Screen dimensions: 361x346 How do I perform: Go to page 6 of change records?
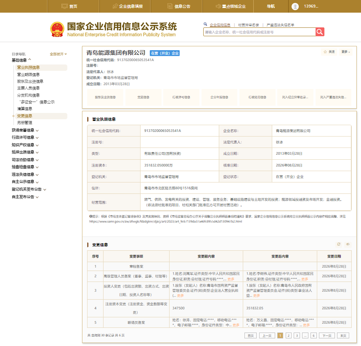(x=313, y=335)
